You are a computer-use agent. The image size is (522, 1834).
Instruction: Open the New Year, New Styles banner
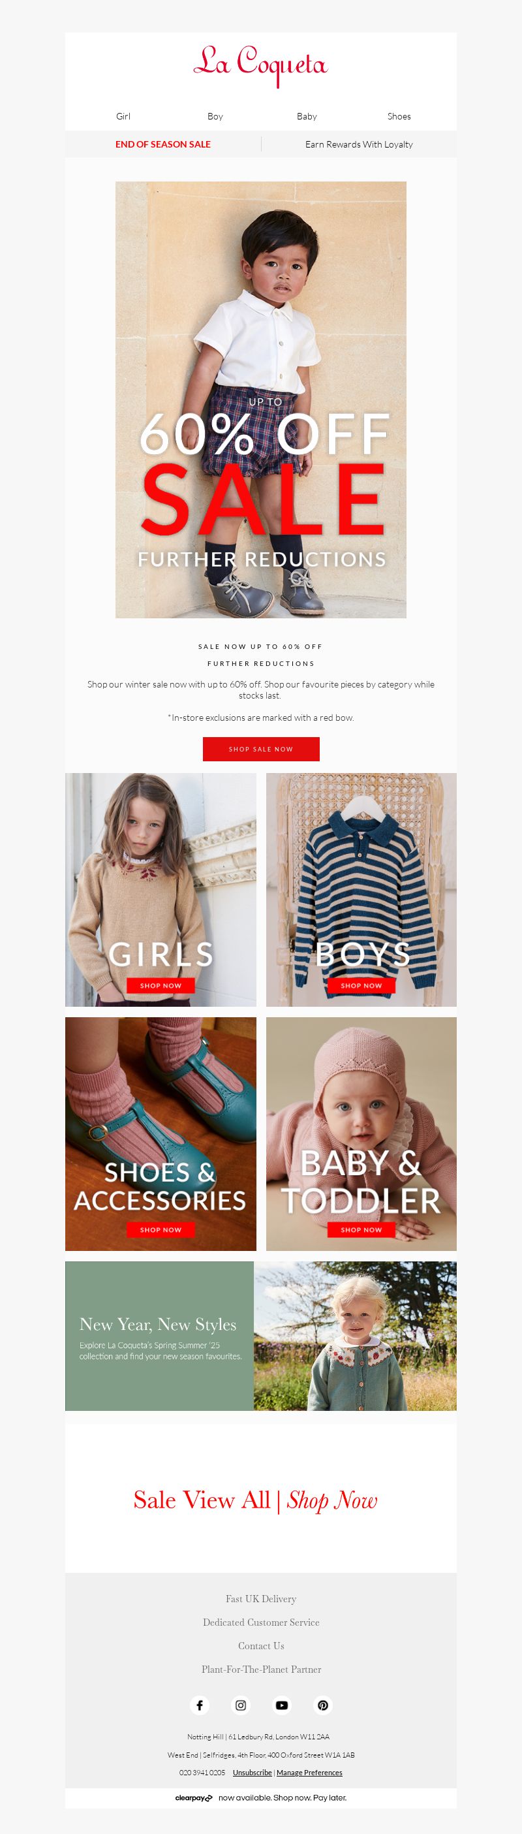[x=261, y=1336]
